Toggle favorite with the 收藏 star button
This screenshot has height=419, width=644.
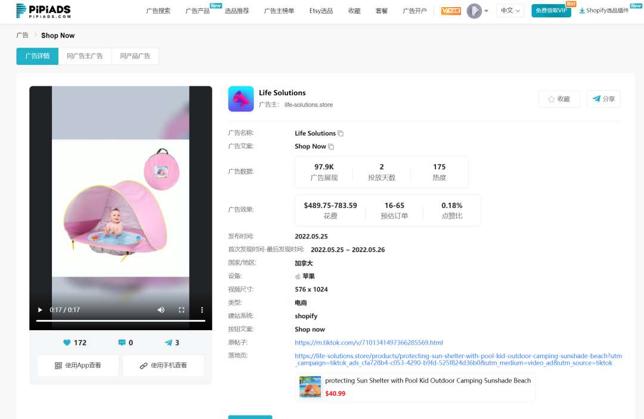(x=559, y=99)
